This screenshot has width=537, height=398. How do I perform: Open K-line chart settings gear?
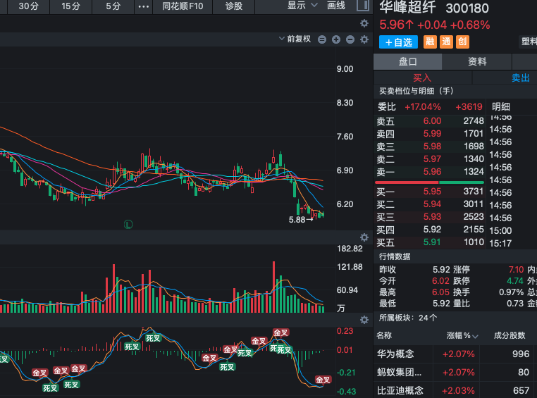pyautogui.click(x=364, y=39)
